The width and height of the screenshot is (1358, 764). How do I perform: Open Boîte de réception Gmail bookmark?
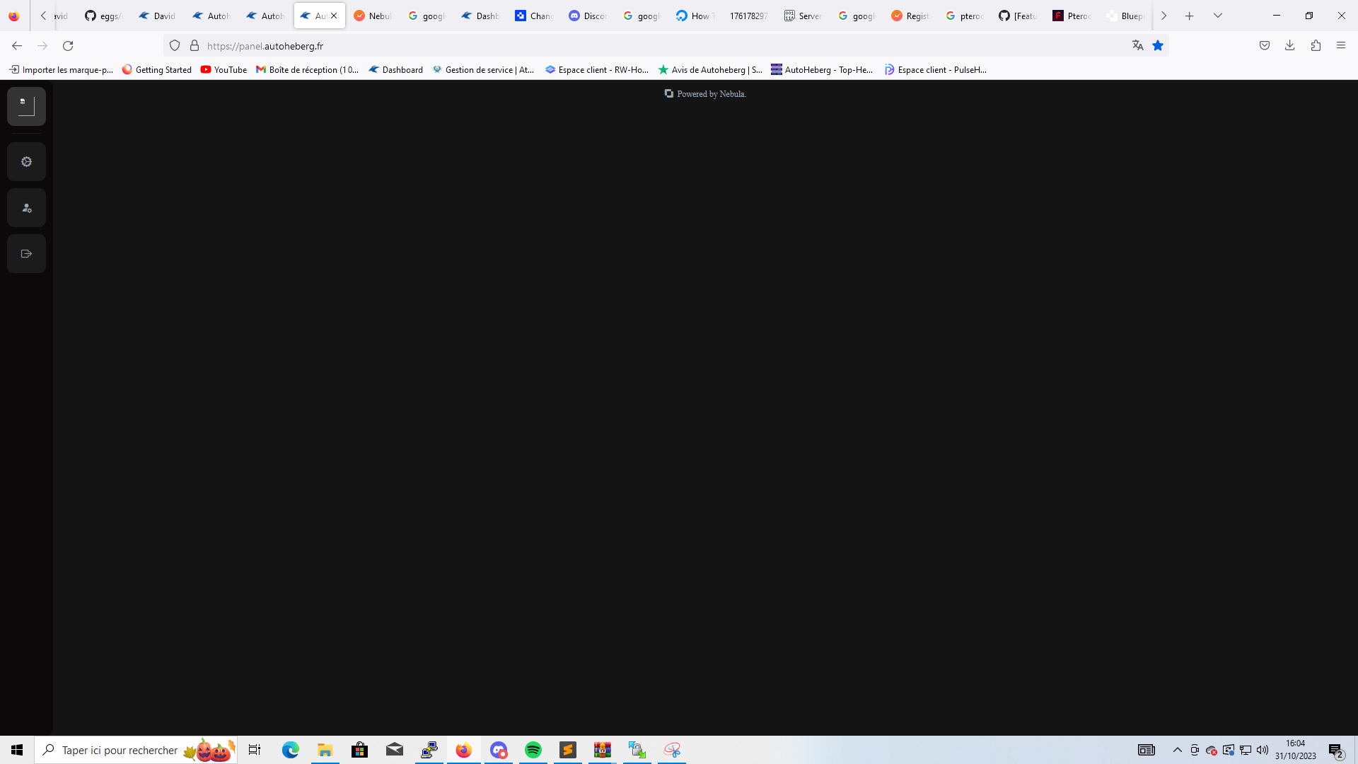tap(307, 69)
